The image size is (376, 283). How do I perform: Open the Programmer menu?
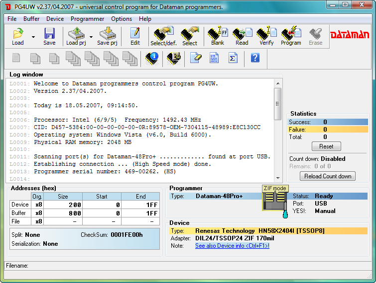pos(87,19)
